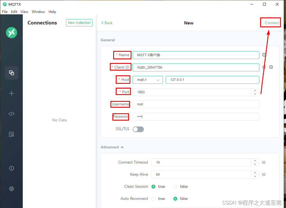The width and height of the screenshot is (286, 208).
Task: Open the About info sidebar icon
Action: point(12,168)
